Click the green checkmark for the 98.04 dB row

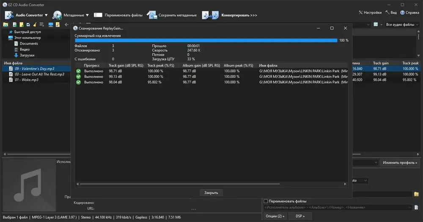tap(78, 82)
